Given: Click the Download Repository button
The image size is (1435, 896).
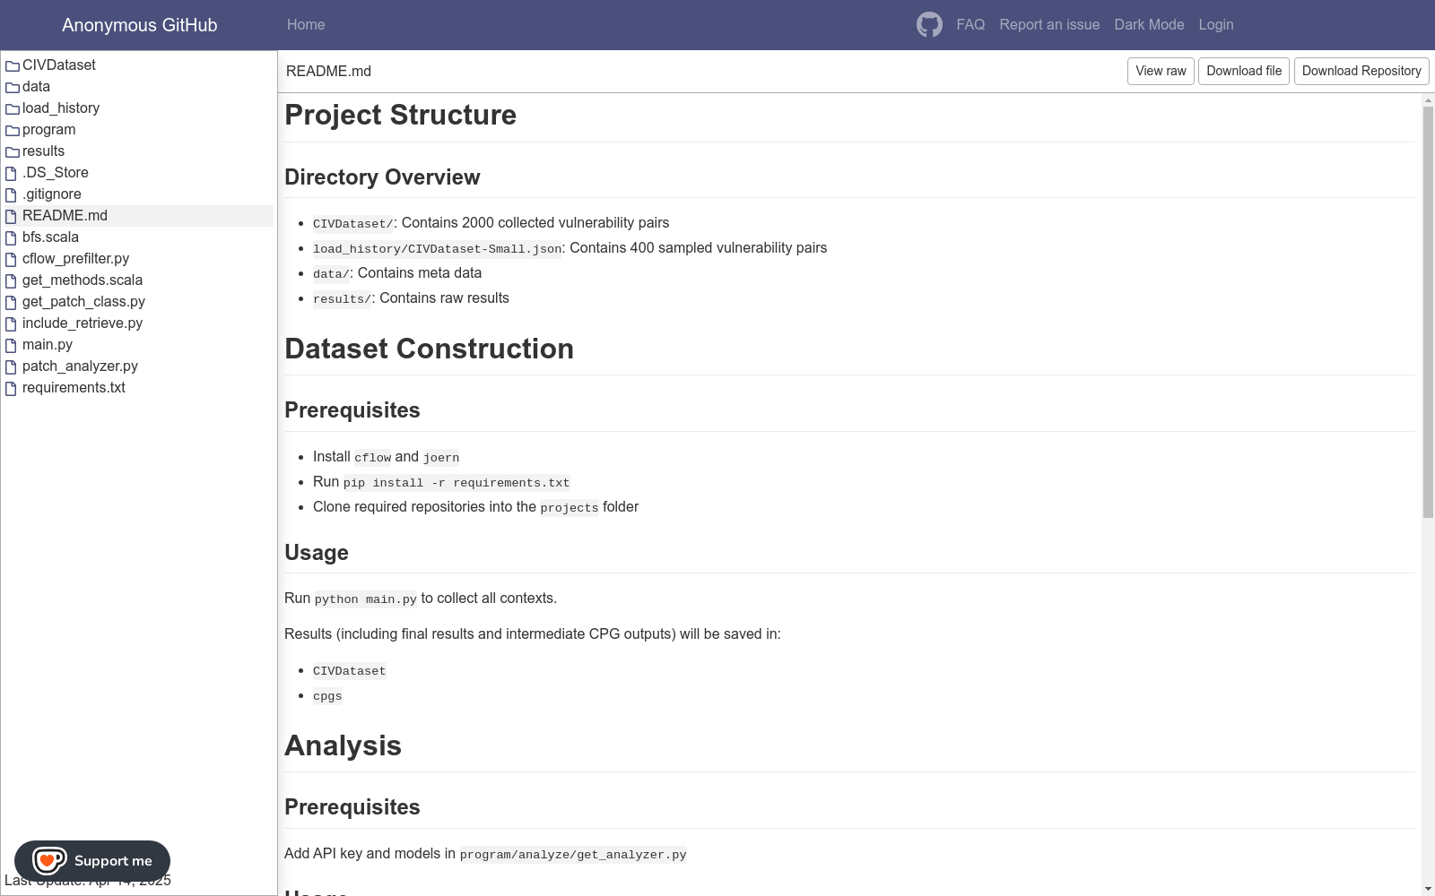Looking at the screenshot, I should (x=1361, y=71).
